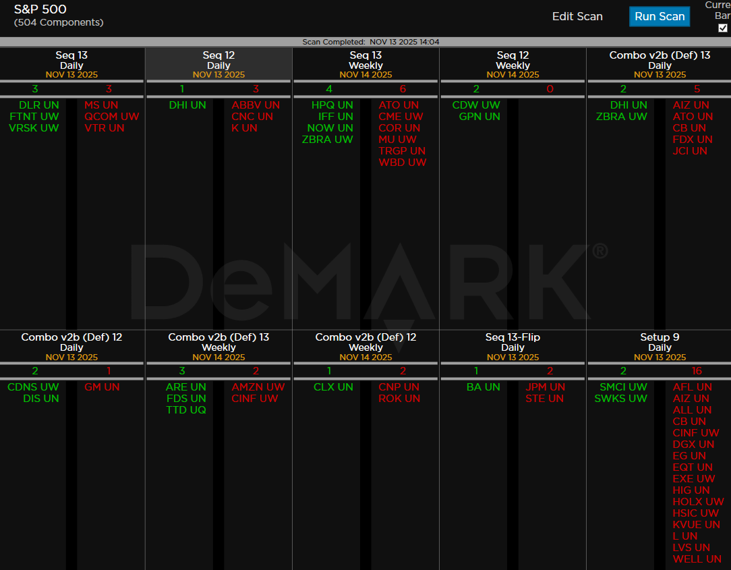Open NOW UN ticker in Seq 13 Weekly

click(330, 128)
